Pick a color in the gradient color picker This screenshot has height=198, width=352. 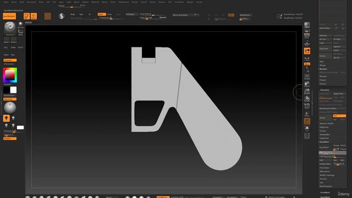click(10, 75)
